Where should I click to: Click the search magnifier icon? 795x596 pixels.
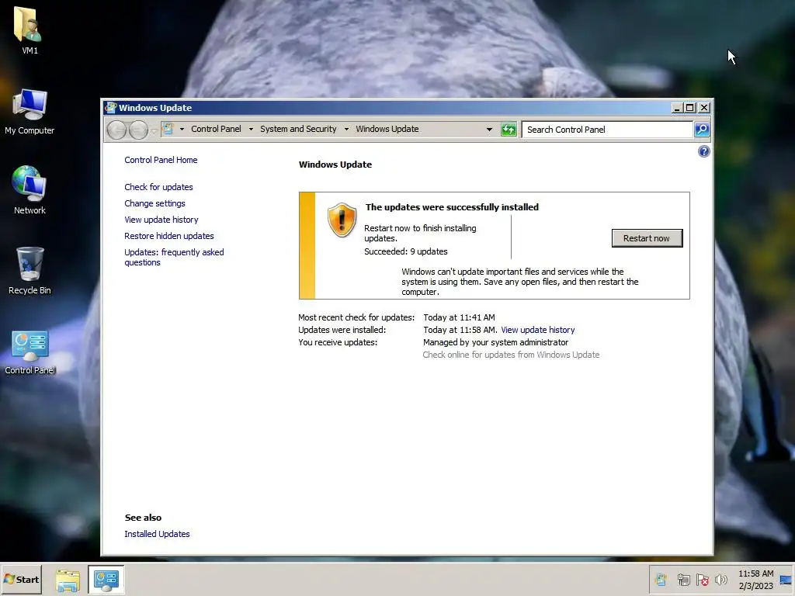(x=702, y=130)
